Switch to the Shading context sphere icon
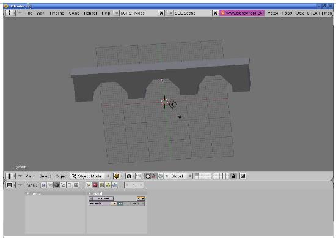336x238 pixels. [57, 185]
